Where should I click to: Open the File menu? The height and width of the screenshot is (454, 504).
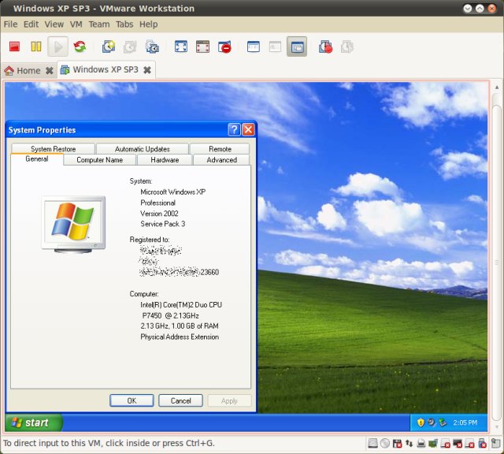pos(10,24)
